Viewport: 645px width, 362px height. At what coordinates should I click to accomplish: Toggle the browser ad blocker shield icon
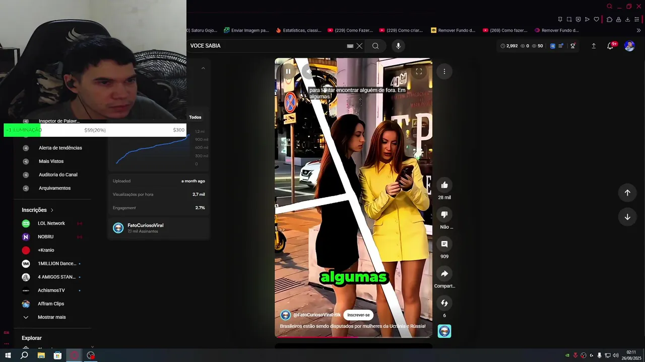(x=578, y=20)
